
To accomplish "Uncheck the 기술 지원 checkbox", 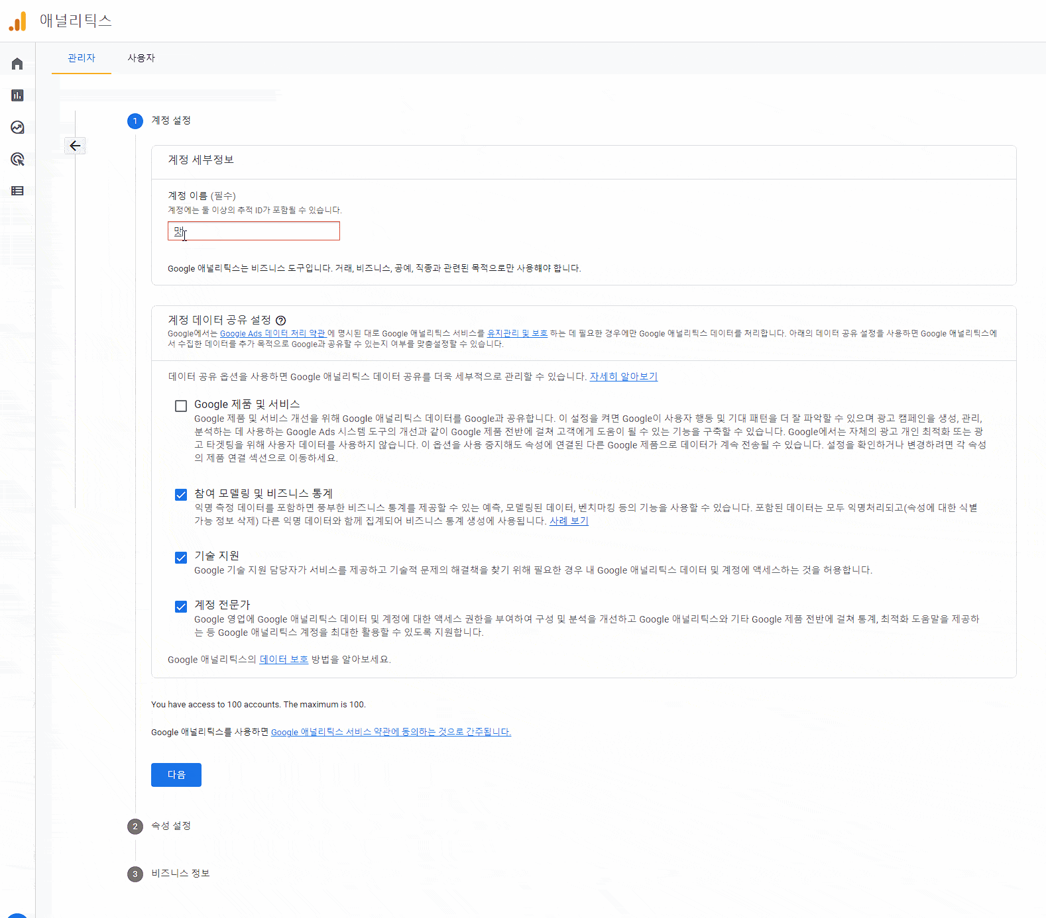I will click(x=181, y=558).
